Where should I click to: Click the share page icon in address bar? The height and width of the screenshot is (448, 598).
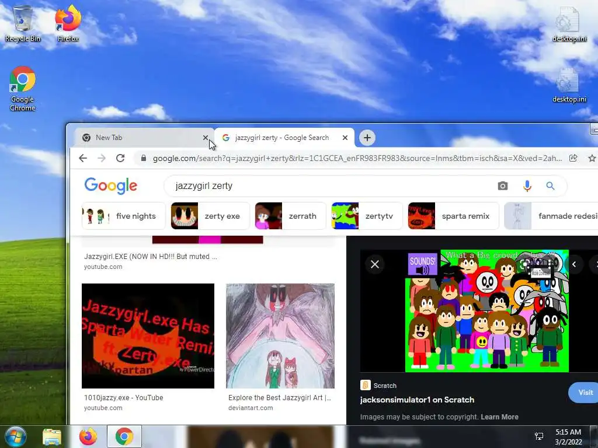[573, 158]
